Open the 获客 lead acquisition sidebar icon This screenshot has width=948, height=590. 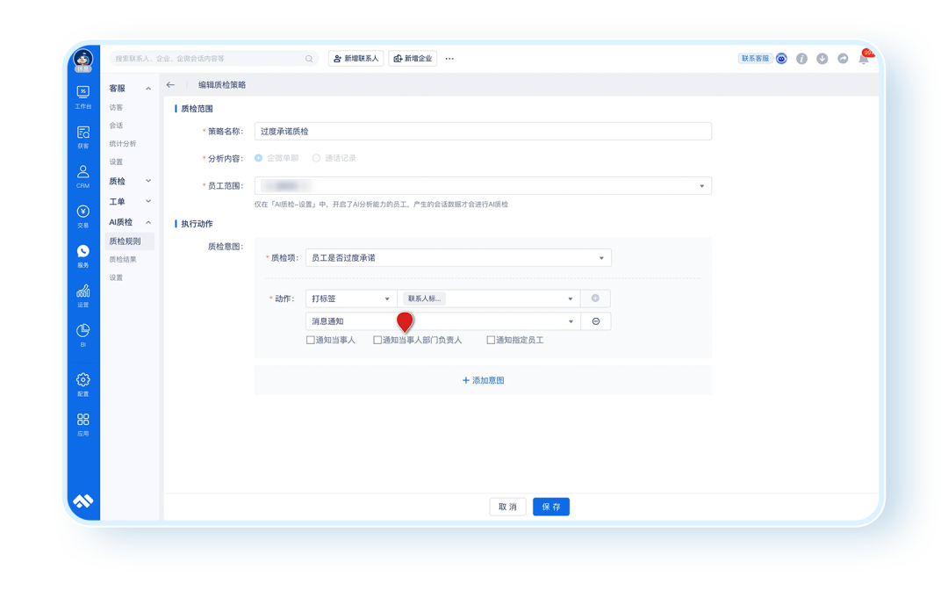point(83,137)
